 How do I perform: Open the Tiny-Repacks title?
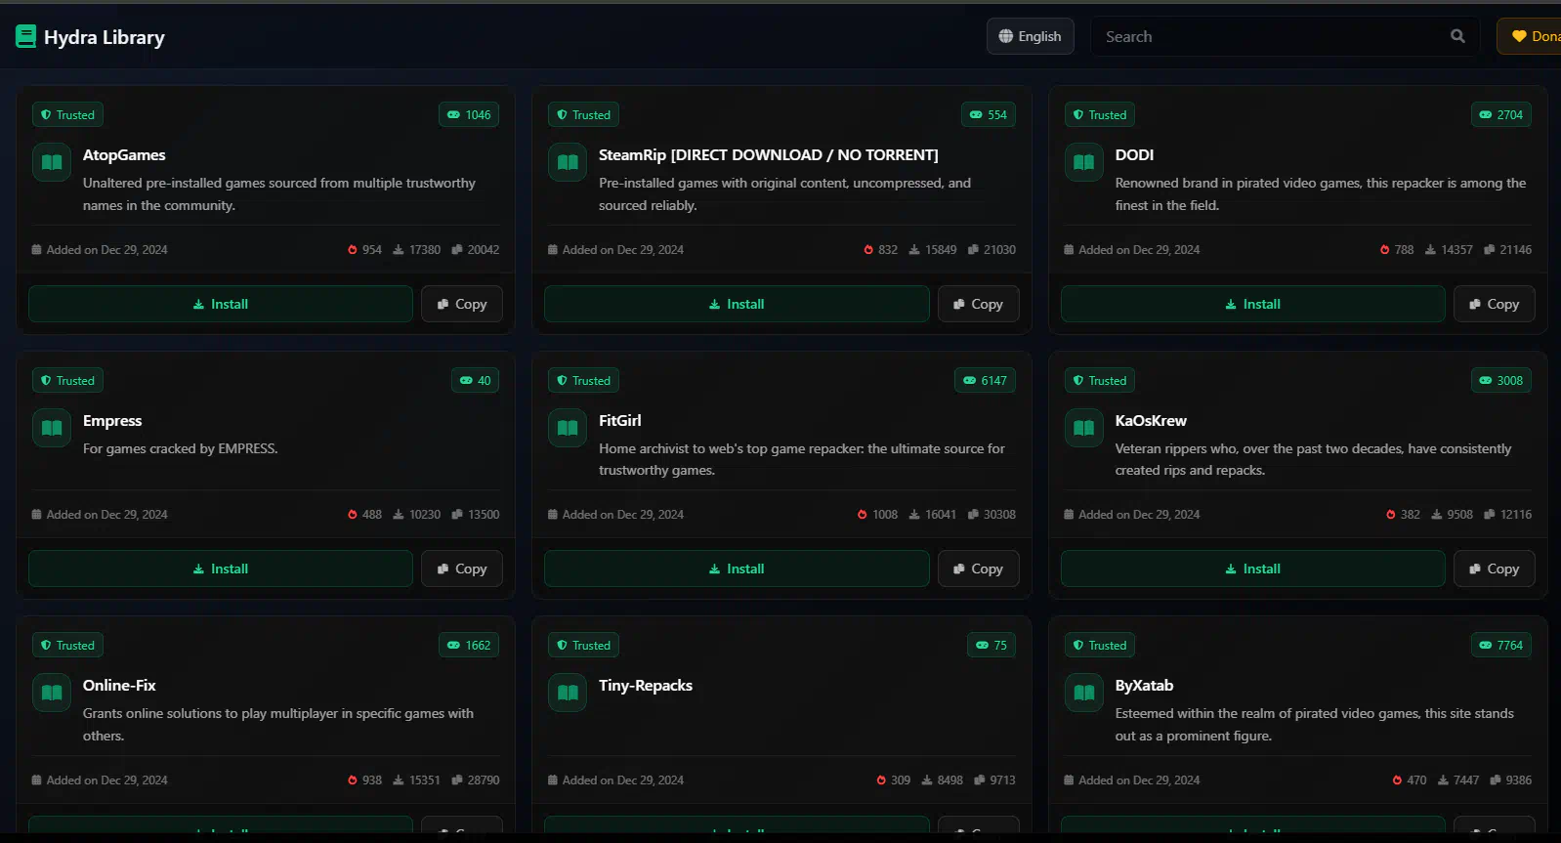[646, 685]
